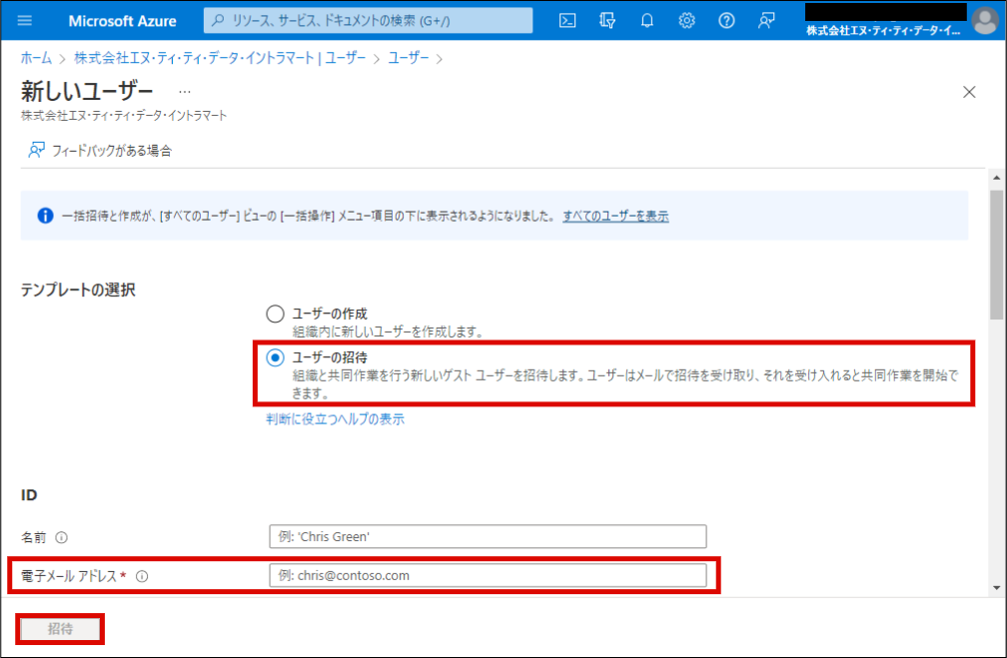Click the Microsoft Azure logo text
Screen dimensions: 1007x658
point(122,21)
